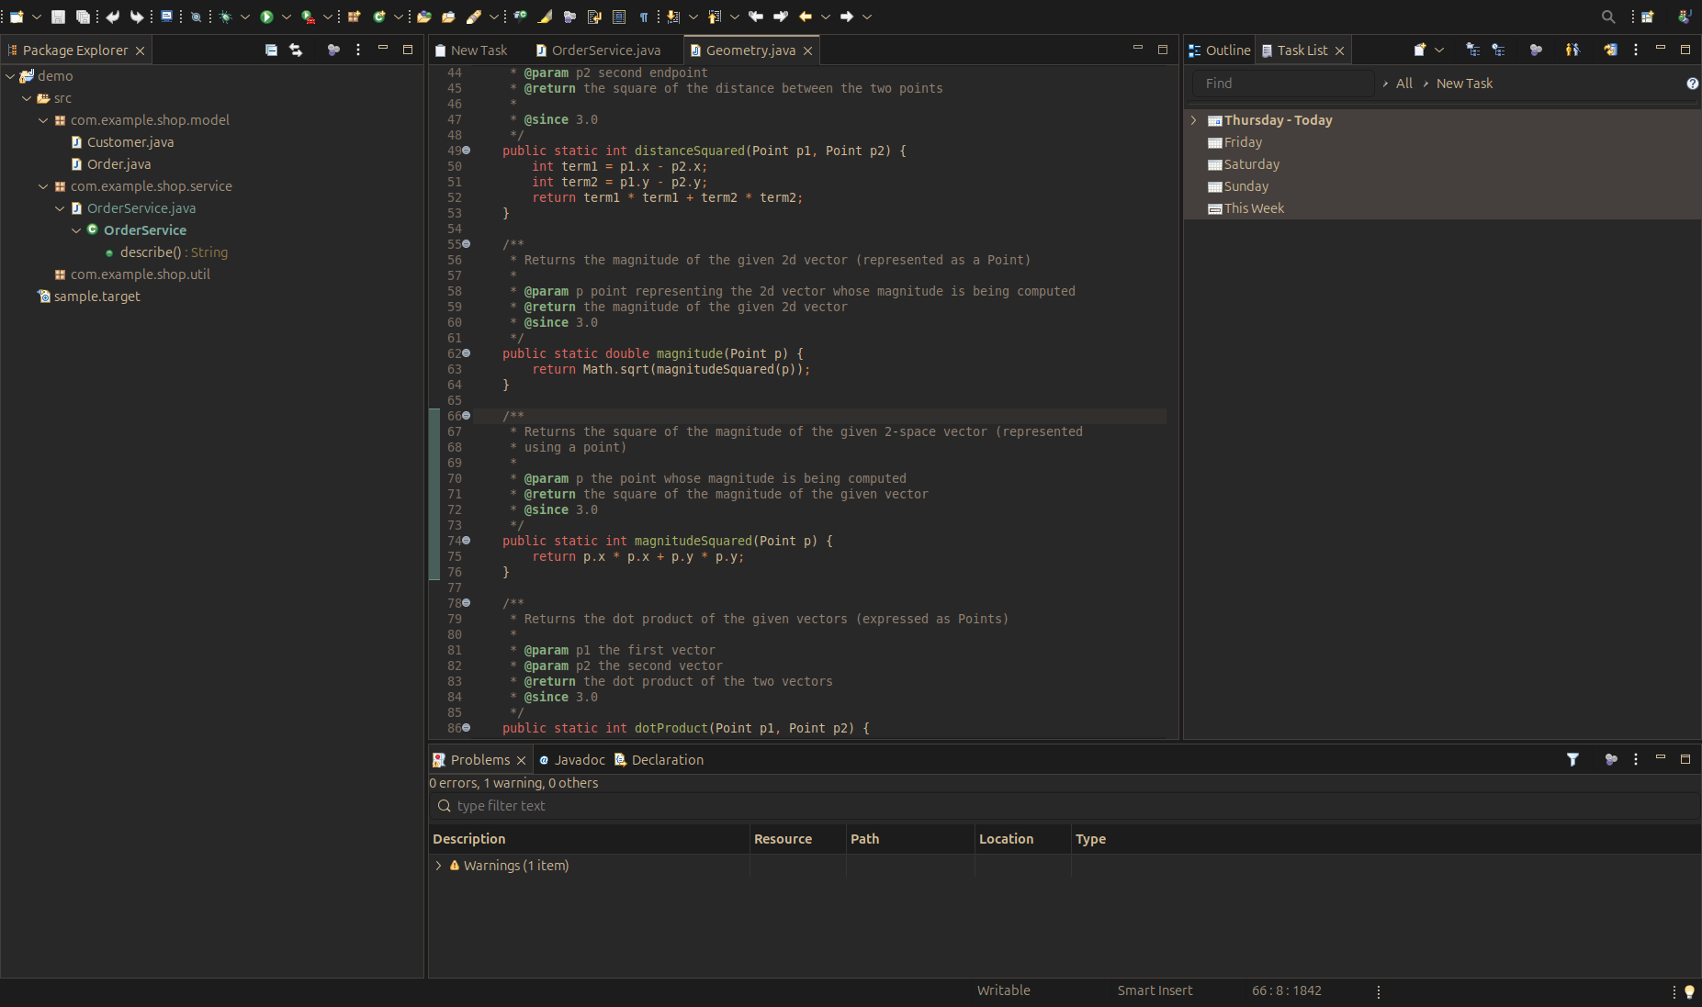Switch to the Javadoc tab

[572, 760]
